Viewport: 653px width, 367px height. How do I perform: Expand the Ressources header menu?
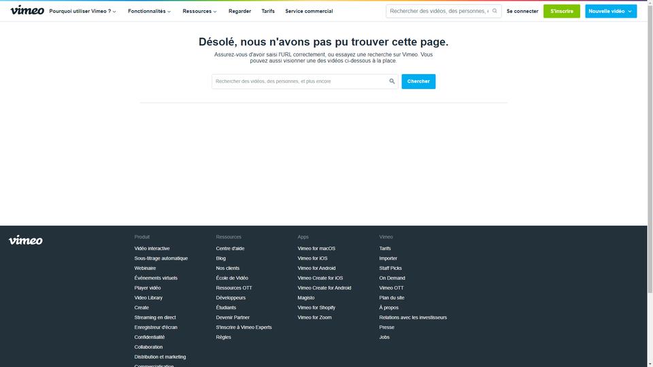199,12
